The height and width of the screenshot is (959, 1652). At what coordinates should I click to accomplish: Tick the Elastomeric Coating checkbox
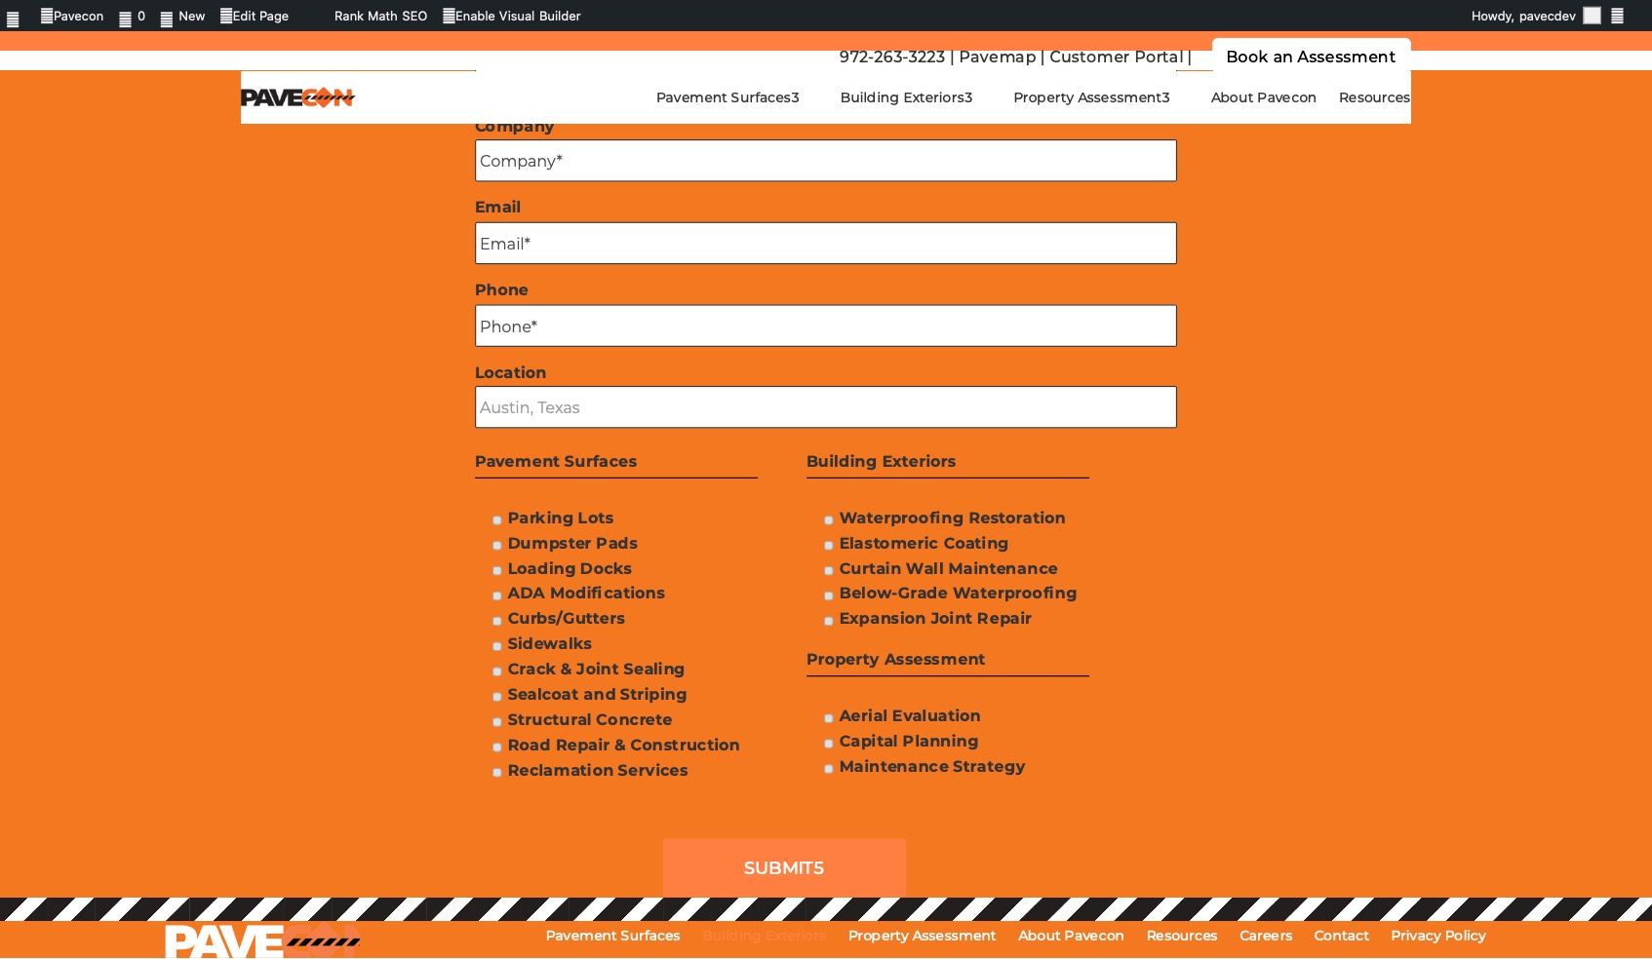[829, 546]
